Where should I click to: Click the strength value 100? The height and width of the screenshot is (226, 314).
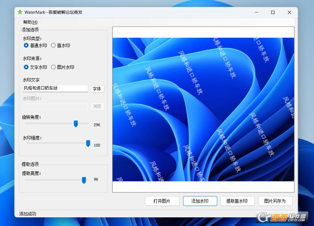[97, 145]
